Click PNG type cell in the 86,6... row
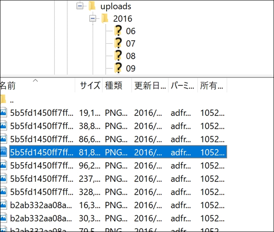The height and width of the screenshot is (232, 274). [116, 139]
